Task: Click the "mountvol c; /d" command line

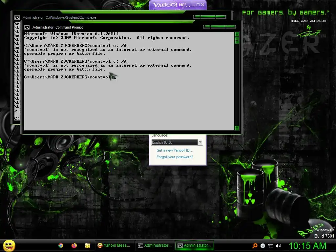Action: (x=75, y=61)
